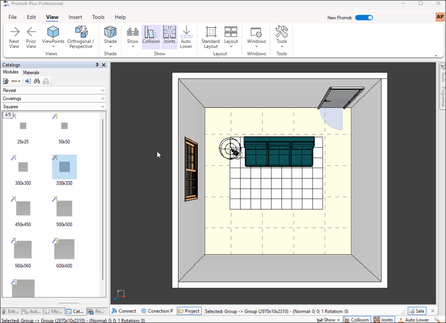Close the Sala tab
This screenshot has height=323, width=446.
pos(432,311)
